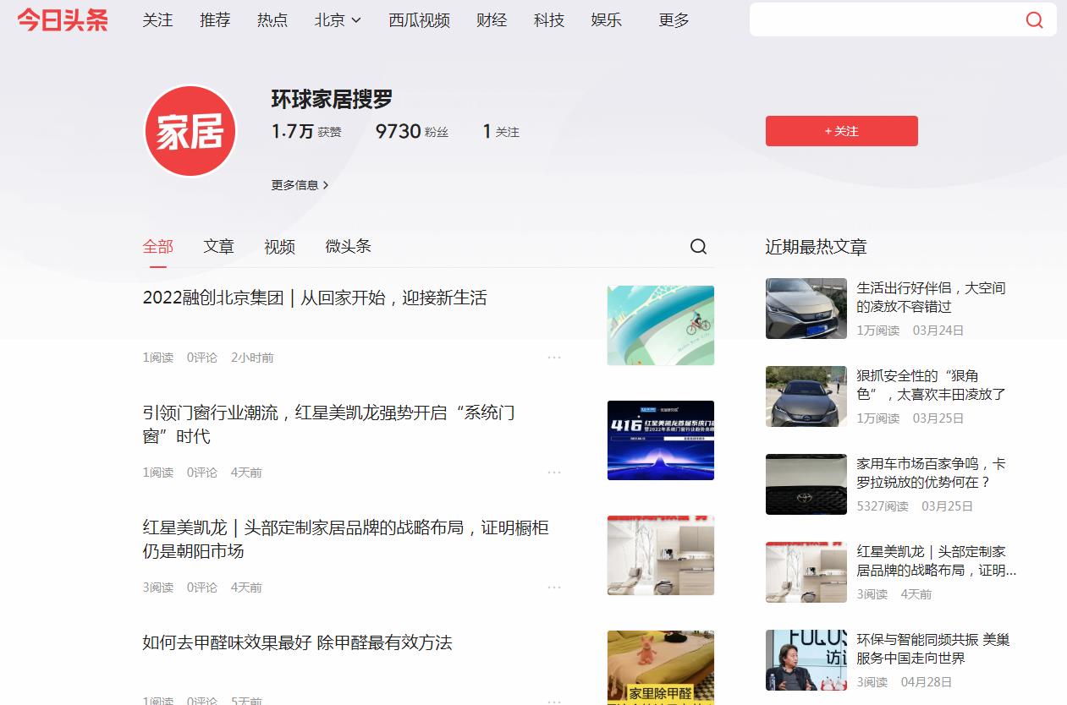Click 0评论 under 2022融创北京集团 article
The height and width of the screenshot is (705, 1067).
pos(202,358)
